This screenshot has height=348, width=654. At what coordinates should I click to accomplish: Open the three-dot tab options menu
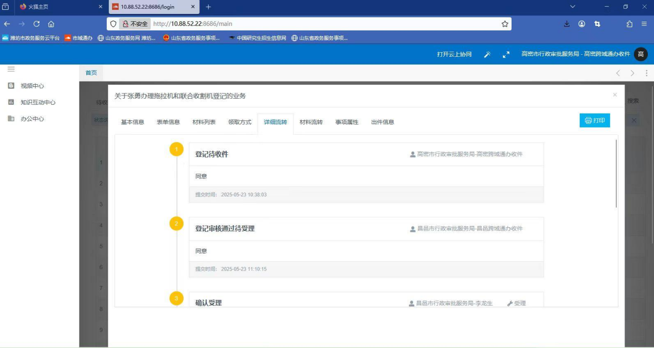(x=646, y=73)
